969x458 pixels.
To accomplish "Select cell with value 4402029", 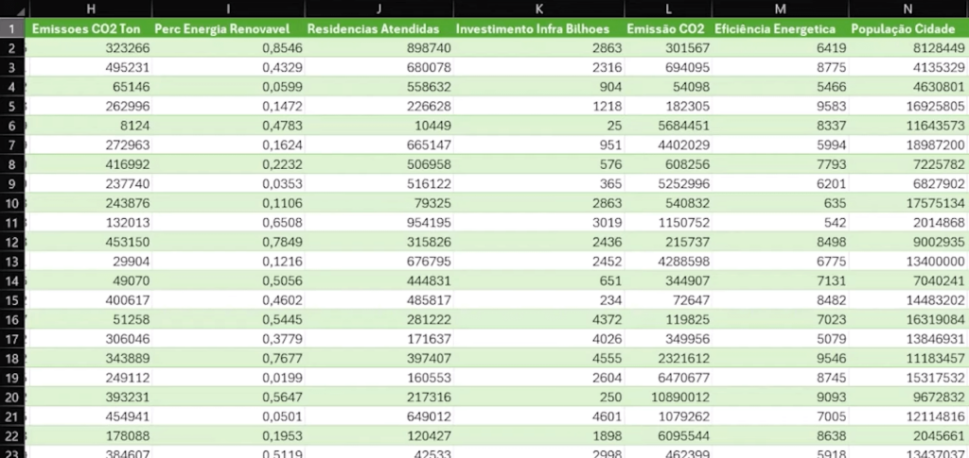I will click(668, 144).
